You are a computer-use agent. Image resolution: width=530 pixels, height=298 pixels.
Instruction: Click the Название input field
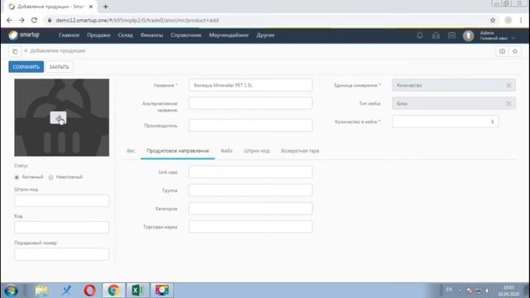click(250, 85)
